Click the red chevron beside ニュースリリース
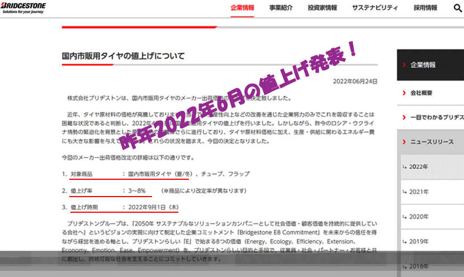 (404, 142)
